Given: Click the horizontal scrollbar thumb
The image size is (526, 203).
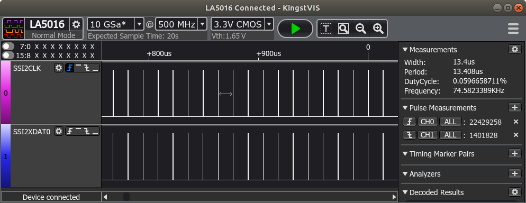Looking at the screenshot, I should (126, 197).
